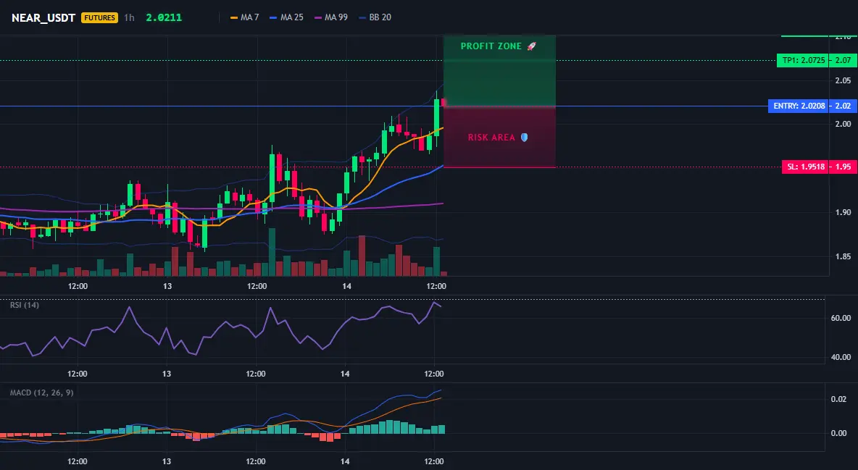This screenshot has height=470, width=858.
Task: Click the yellow FUTURES badge
Action: pos(99,17)
